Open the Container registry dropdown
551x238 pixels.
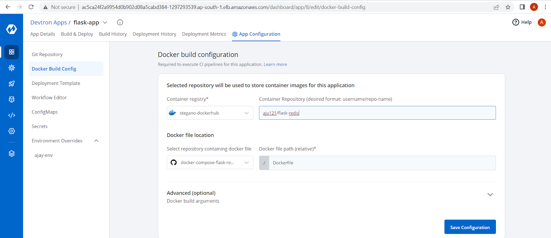pos(210,113)
